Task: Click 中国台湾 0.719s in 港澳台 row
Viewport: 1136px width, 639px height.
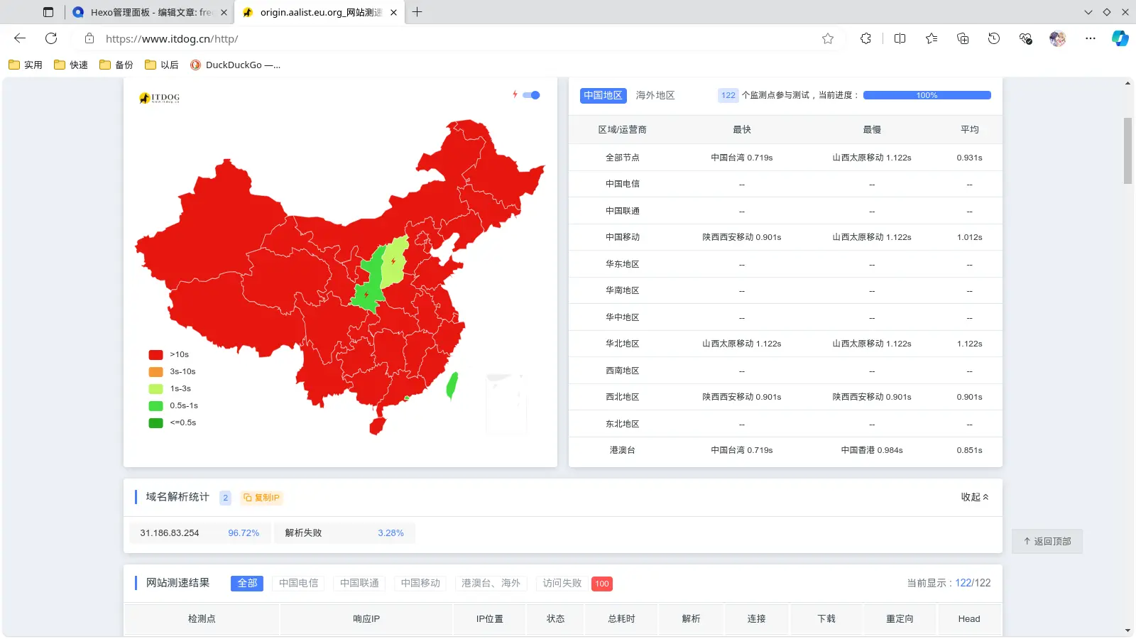Action: 742,450
